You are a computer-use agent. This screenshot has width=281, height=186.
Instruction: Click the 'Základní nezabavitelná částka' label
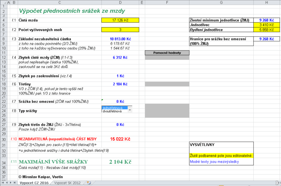pyautogui.click(x=45, y=39)
